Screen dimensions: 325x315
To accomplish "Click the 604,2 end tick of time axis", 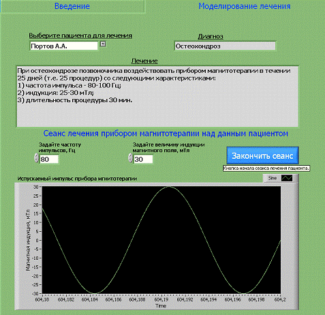I will 280,299.
